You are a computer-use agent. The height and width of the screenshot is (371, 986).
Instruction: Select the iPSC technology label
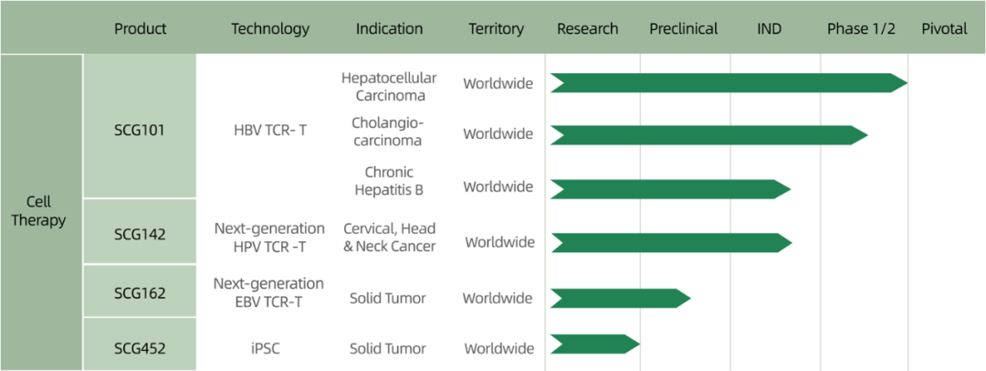[269, 348]
